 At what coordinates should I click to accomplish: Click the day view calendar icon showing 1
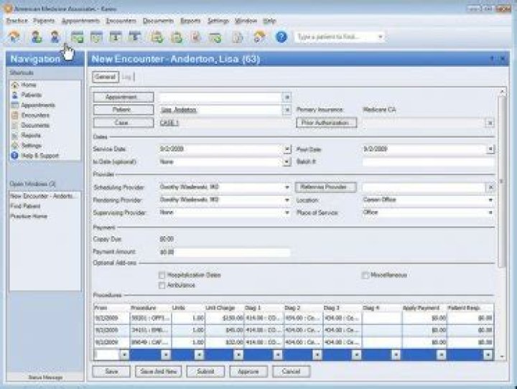click(116, 37)
